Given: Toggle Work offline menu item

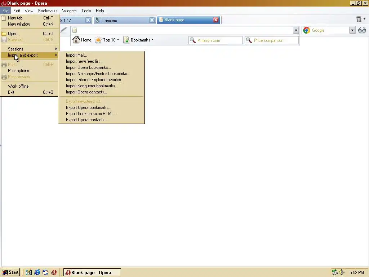Looking at the screenshot, I should 30,86.
